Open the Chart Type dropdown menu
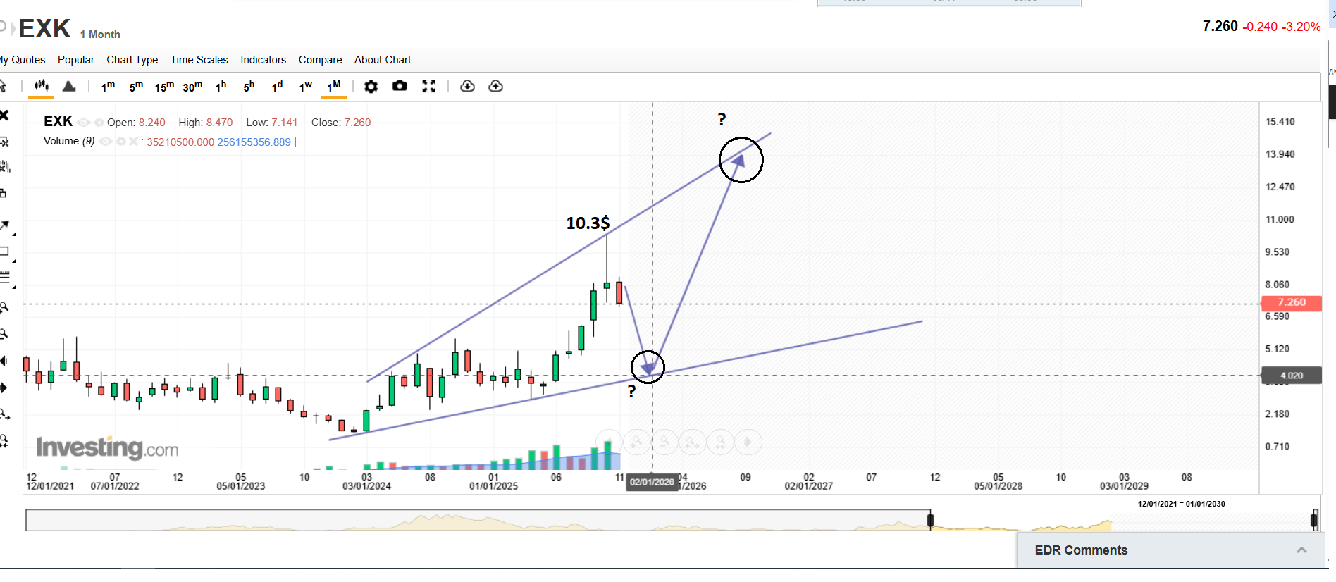This screenshot has width=1336, height=582. [132, 60]
